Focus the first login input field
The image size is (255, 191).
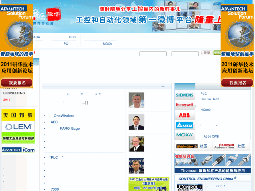coord(153,54)
